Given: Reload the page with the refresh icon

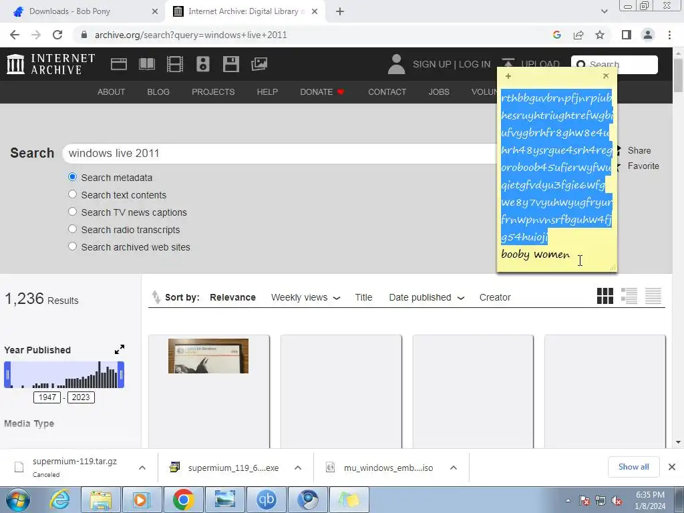Looking at the screenshot, I should tap(57, 35).
